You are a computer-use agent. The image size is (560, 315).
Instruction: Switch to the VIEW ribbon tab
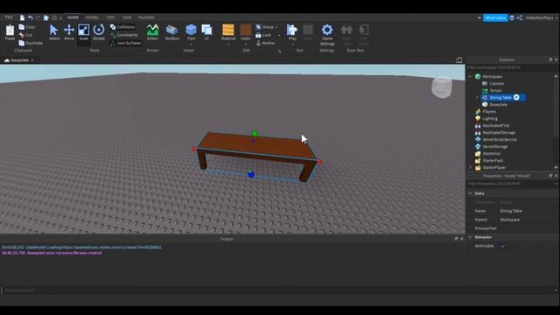127,17
